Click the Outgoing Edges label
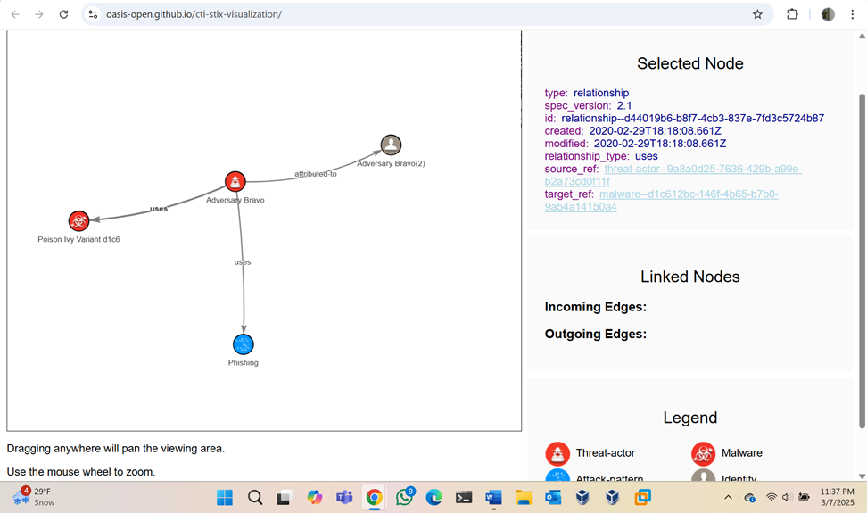Viewport: 867px width, 513px height. click(x=596, y=334)
